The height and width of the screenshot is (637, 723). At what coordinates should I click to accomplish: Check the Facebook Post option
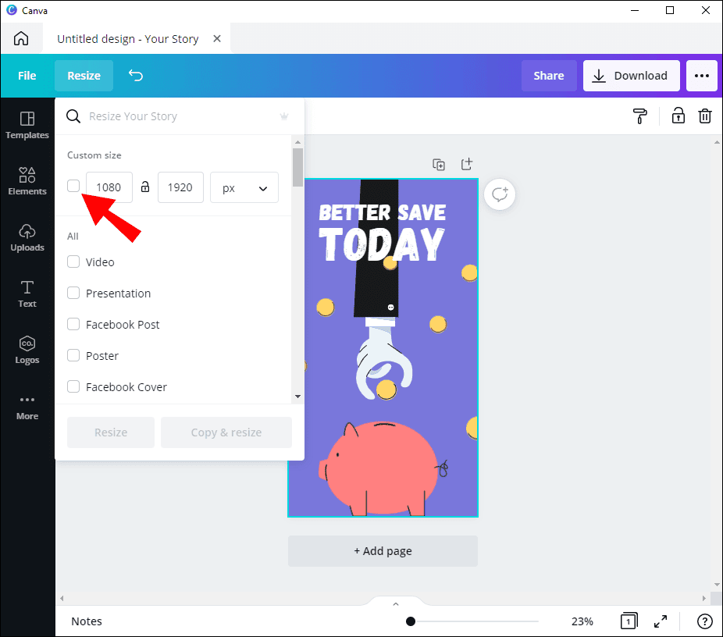coord(73,324)
